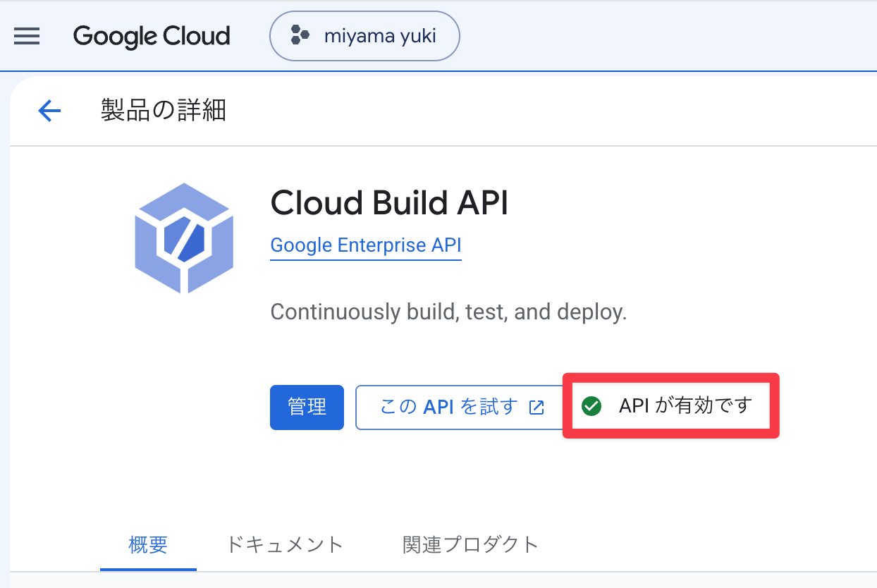Image resolution: width=877 pixels, height=588 pixels.
Task: Click the API が有効です status text
Action: pyautogui.click(x=685, y=406)
